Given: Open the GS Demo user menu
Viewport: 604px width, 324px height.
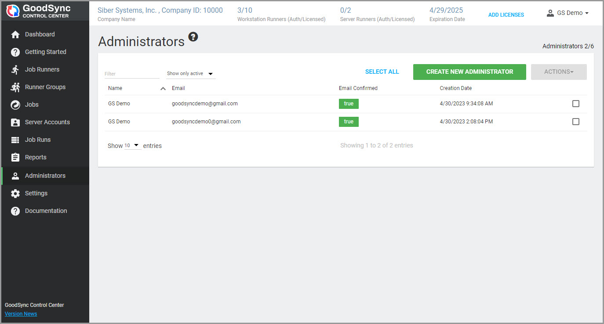Looking at the screenshot, I should 568,13.
